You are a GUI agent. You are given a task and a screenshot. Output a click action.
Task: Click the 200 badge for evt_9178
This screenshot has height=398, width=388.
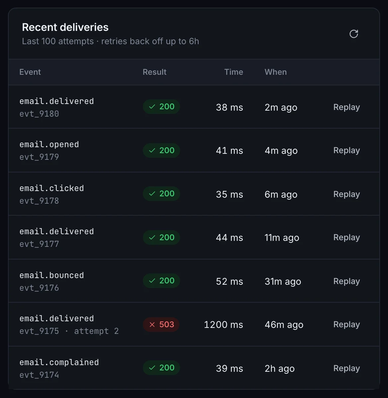[161, 194]
